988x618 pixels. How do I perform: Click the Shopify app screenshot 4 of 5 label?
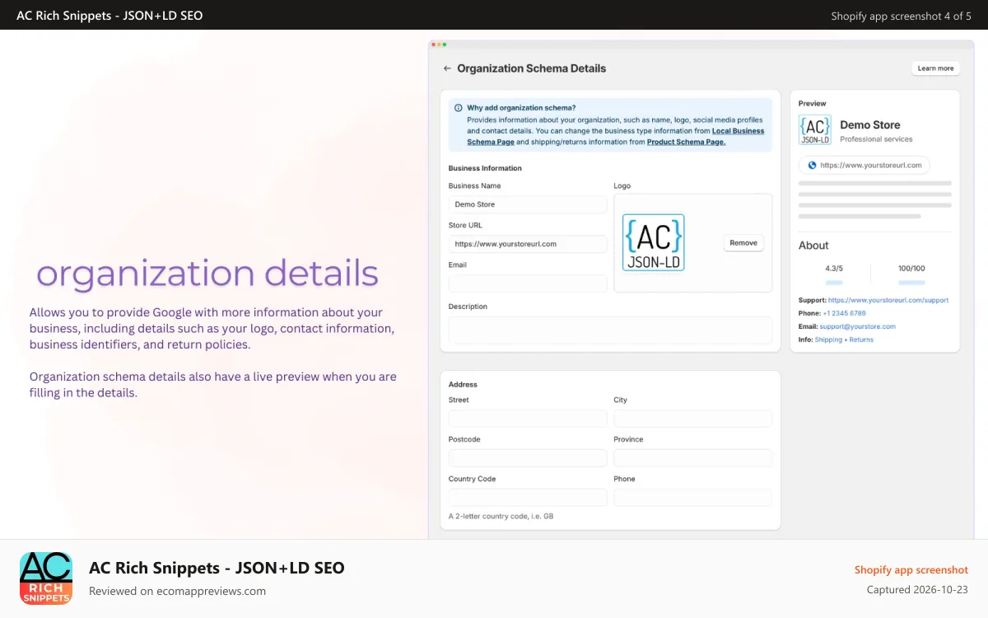click(x=901, y=16)
